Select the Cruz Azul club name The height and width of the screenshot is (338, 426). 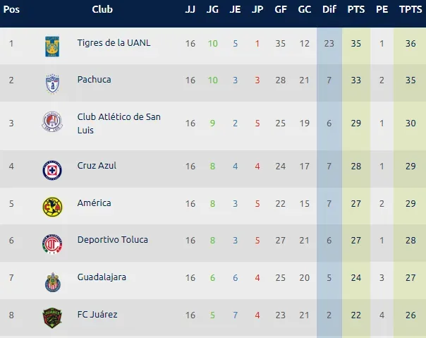[97, 166]
